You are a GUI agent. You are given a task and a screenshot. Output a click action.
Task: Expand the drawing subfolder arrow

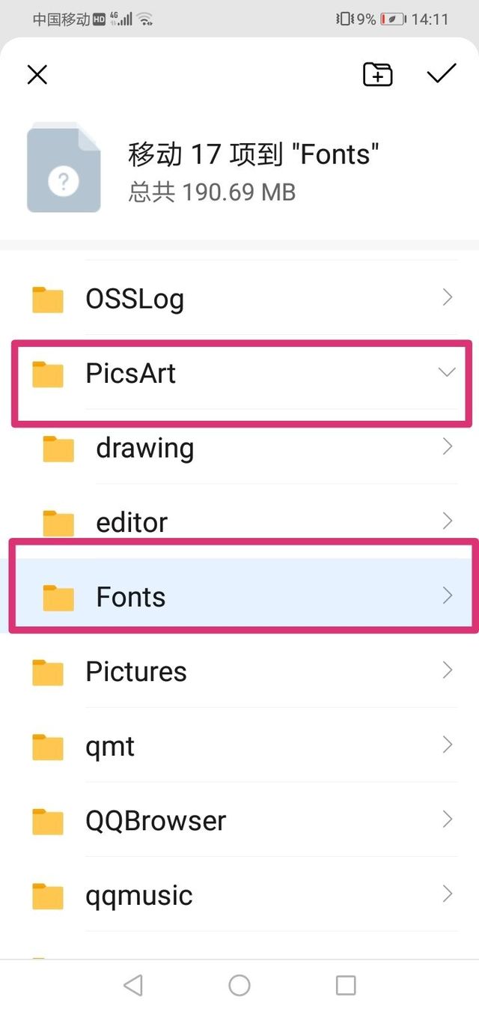click(448, 447)
